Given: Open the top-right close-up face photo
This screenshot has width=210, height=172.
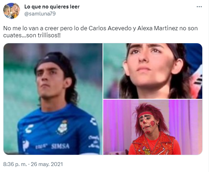Looking at the screenshot, I should pyautogui.click(x=153, y=71).
